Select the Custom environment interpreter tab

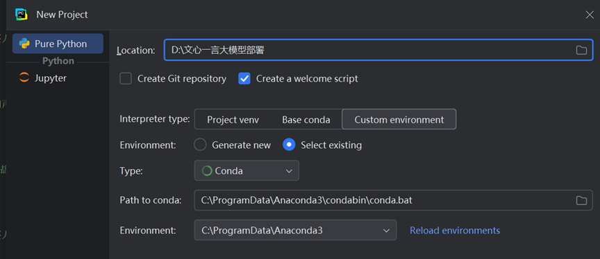(399, 119)
